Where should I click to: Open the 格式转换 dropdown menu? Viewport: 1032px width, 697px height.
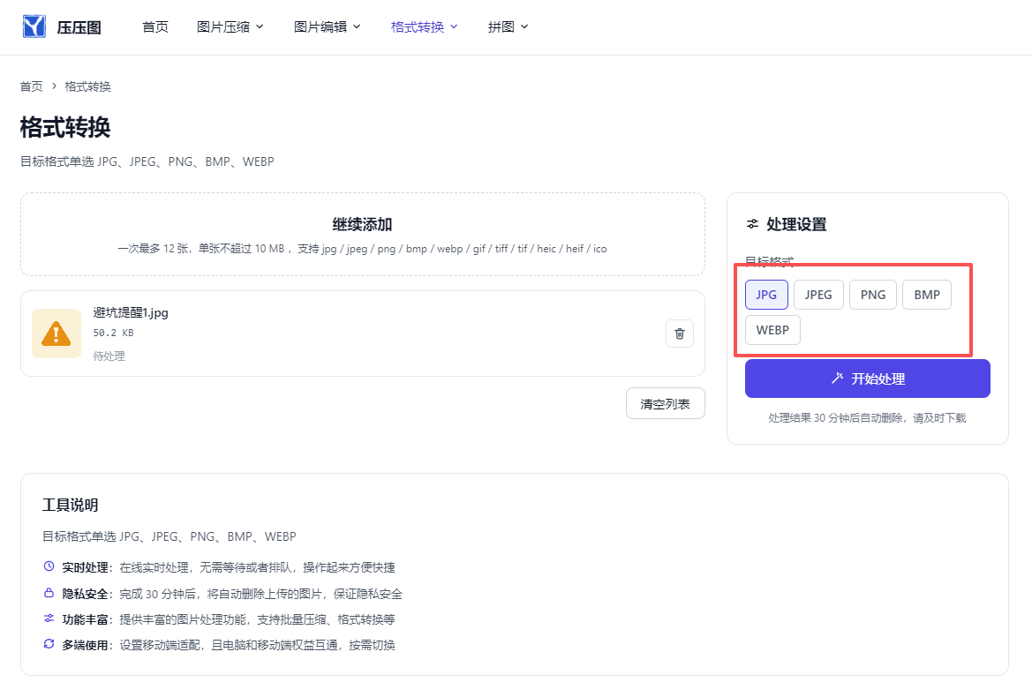[x=424, y=27]
